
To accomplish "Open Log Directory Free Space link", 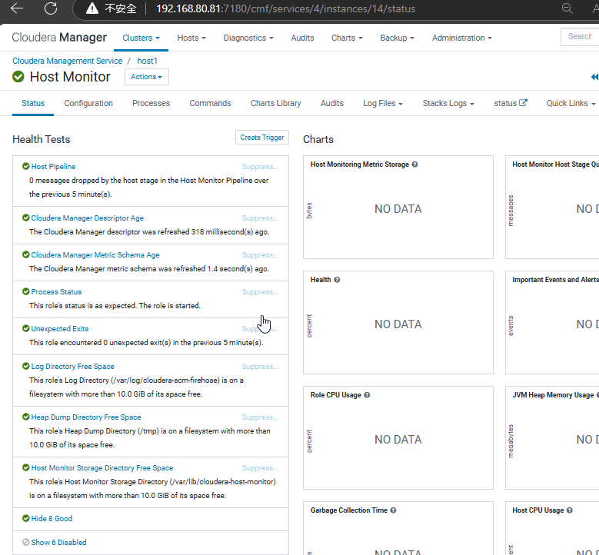I will click(72, 367).
